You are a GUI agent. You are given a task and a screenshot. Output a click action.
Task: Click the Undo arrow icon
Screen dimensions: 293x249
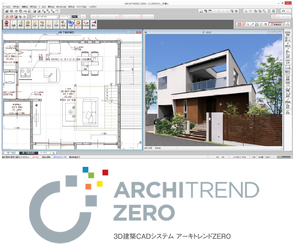point(283,11)
